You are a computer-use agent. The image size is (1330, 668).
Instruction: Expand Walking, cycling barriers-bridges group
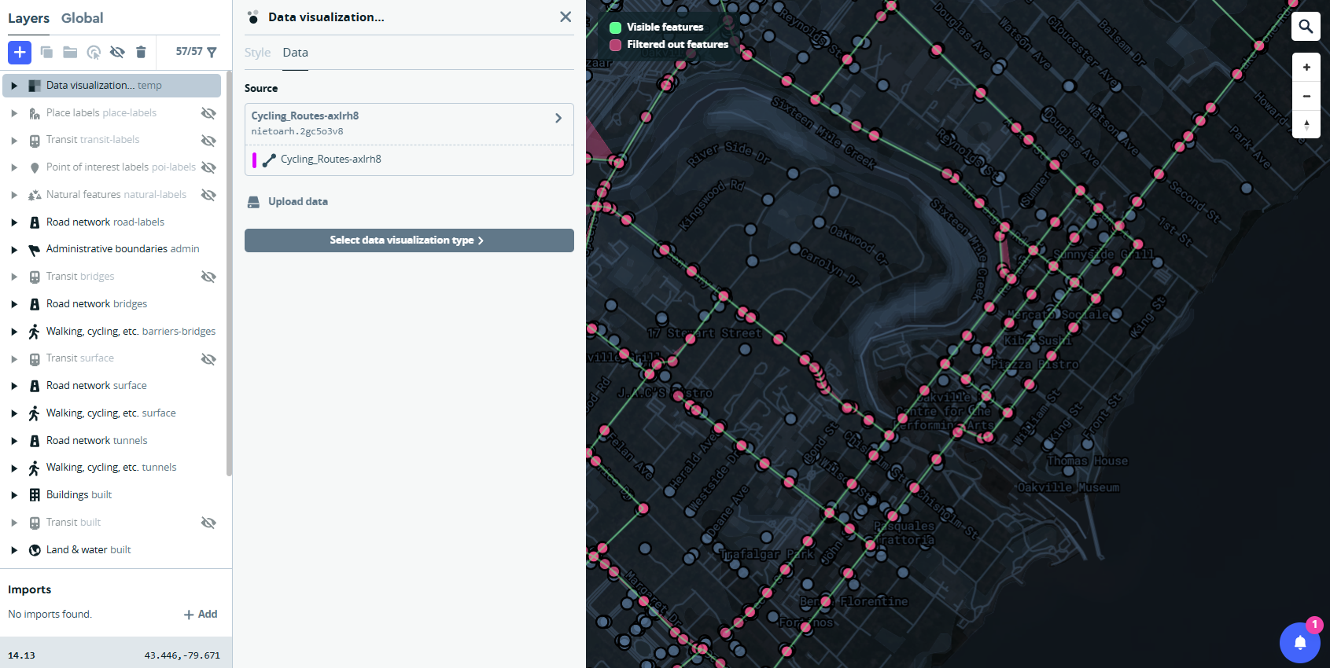click(x=14, y=332)
